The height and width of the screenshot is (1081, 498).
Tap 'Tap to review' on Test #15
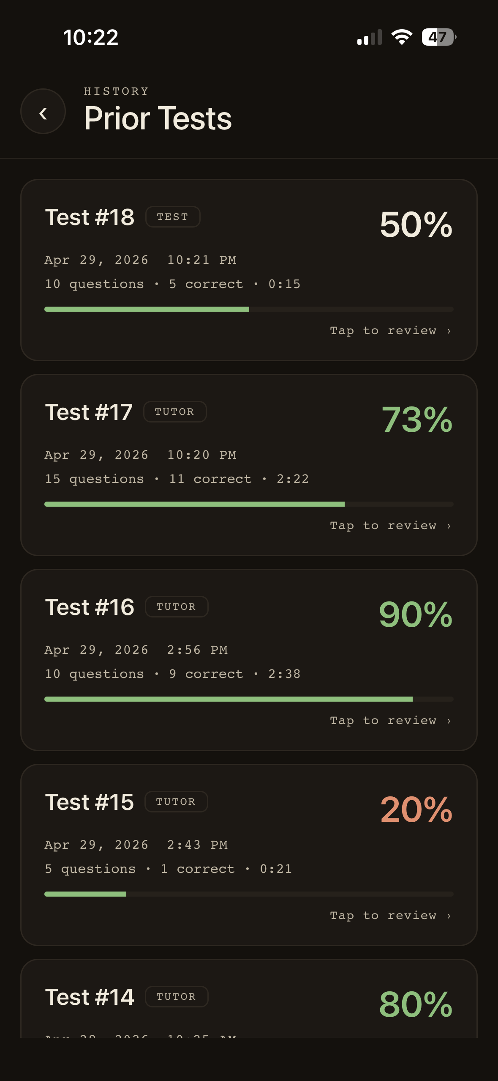pos(383,915)
